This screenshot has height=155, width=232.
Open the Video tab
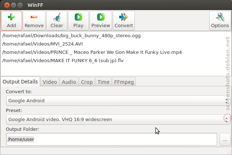tap(50, 82)
